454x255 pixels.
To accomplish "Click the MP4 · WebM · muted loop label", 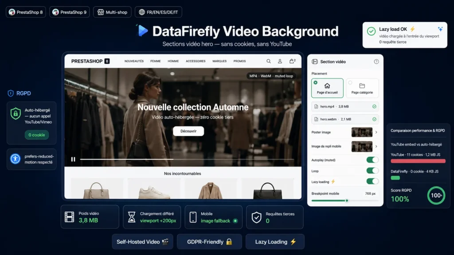I will tap(271, 76).
